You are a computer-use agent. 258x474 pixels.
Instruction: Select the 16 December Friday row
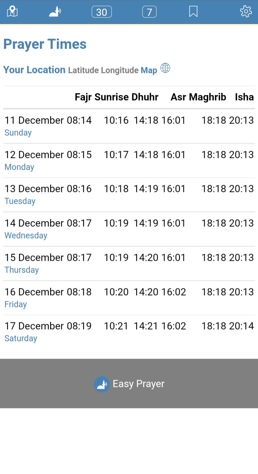click(129, 298)
